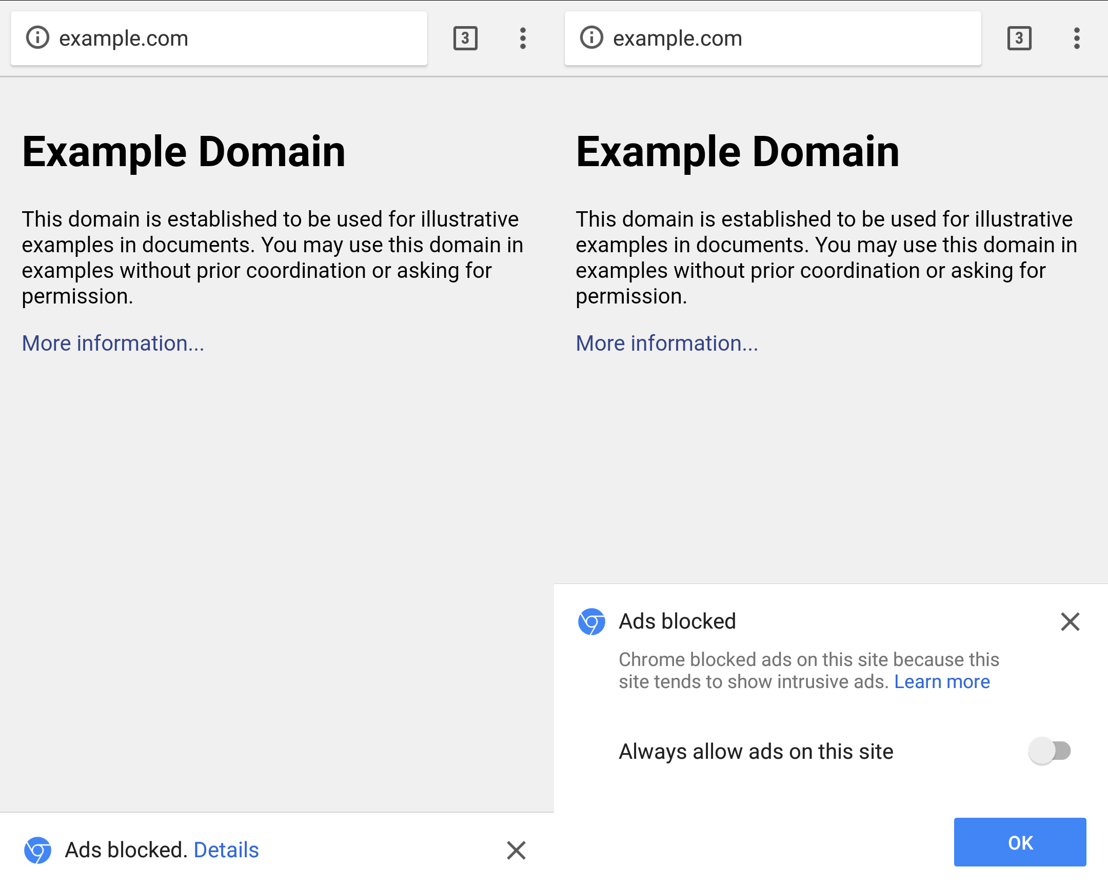Open three-dot menu in right browser
The image size is (1108, 888).
pos(1077,38)
